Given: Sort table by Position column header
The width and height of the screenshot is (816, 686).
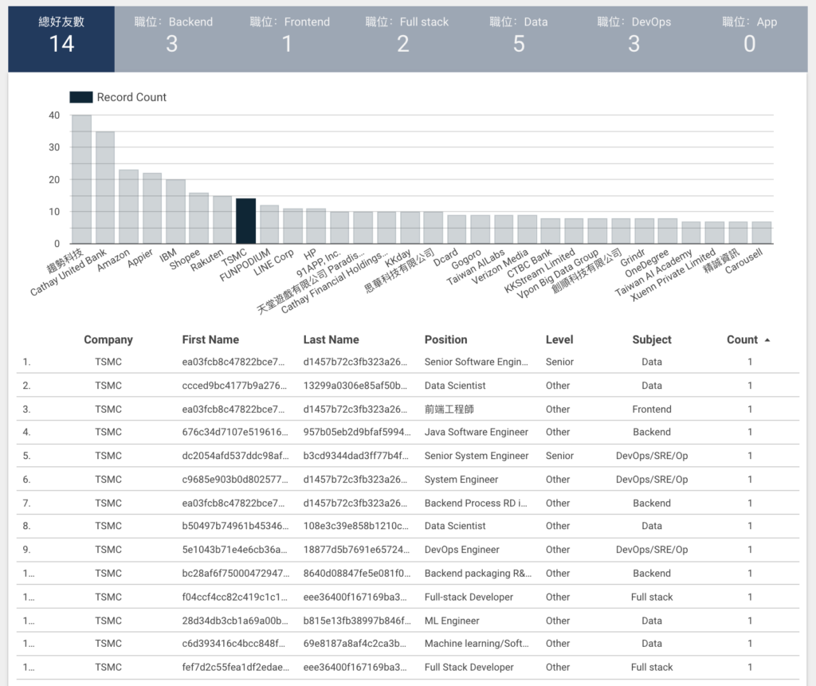Looking at the screenshot, I should (445, 340).
